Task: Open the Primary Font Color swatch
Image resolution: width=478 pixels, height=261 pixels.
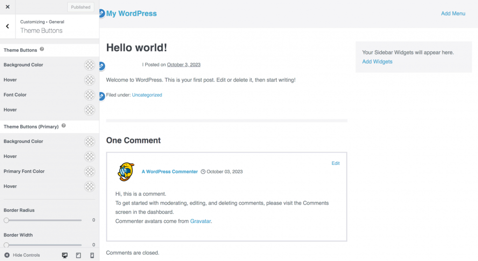Action: [90, 171]
